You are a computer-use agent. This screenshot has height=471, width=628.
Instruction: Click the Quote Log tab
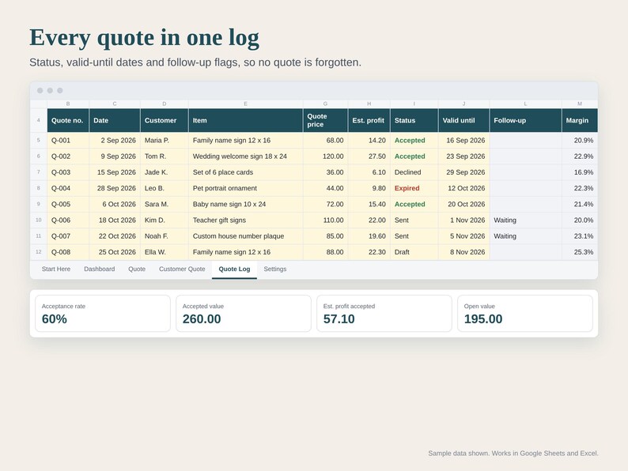tap(234, 269)
